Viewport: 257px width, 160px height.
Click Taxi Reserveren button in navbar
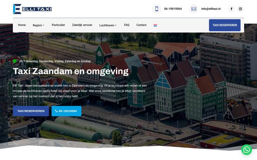225,25
